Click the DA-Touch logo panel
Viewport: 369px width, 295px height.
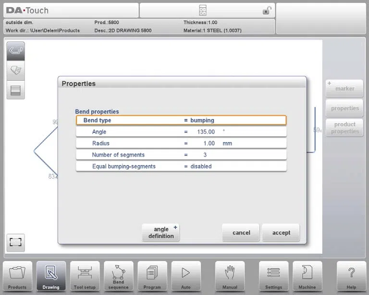(71, 11)
